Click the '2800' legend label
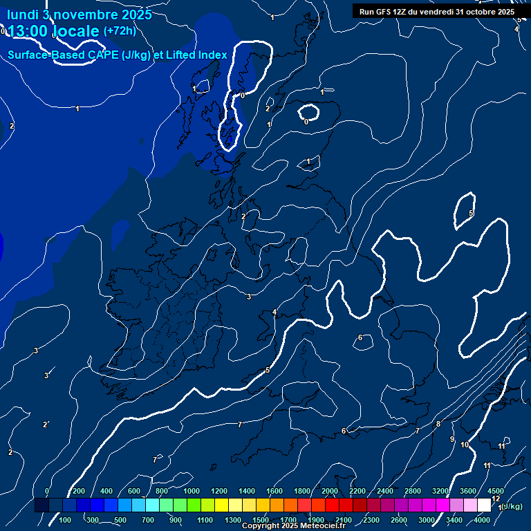 pyautogui.click(x=413, y=491)
